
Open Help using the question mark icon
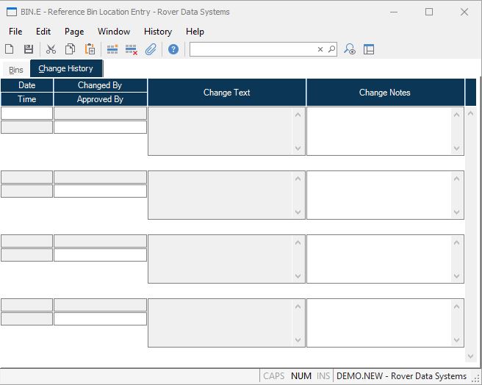coord(173,49)
